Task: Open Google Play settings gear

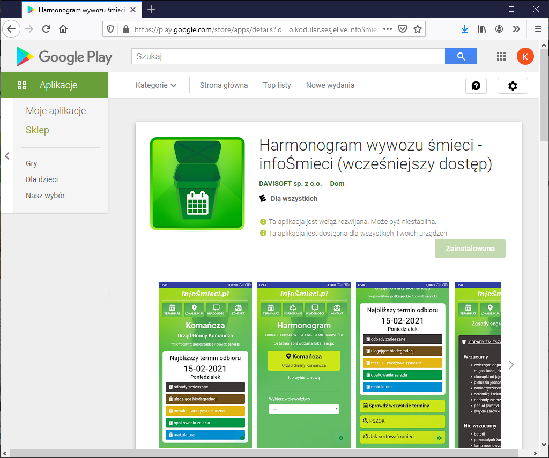Action: point(512,85)
